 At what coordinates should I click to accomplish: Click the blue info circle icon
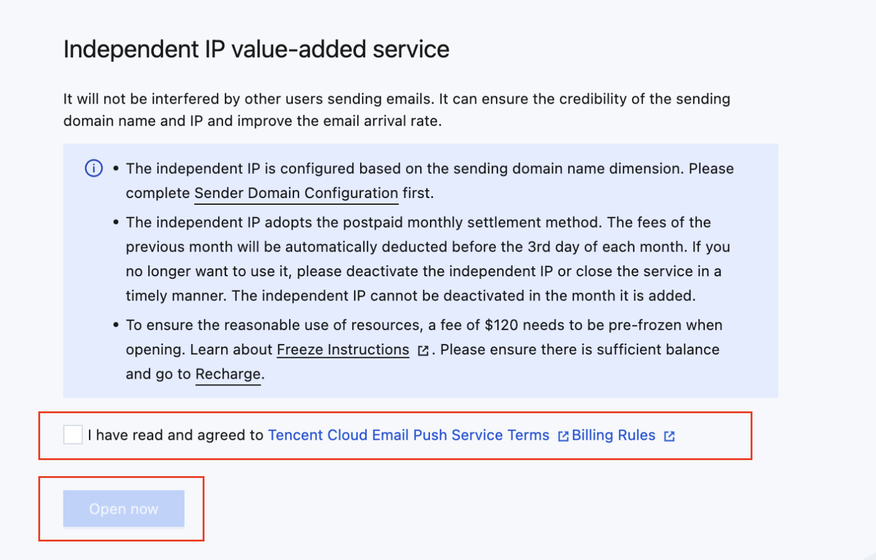tap(94, 168)
